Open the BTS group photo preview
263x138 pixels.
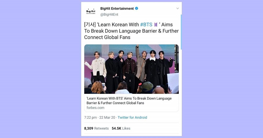point(131,69)
